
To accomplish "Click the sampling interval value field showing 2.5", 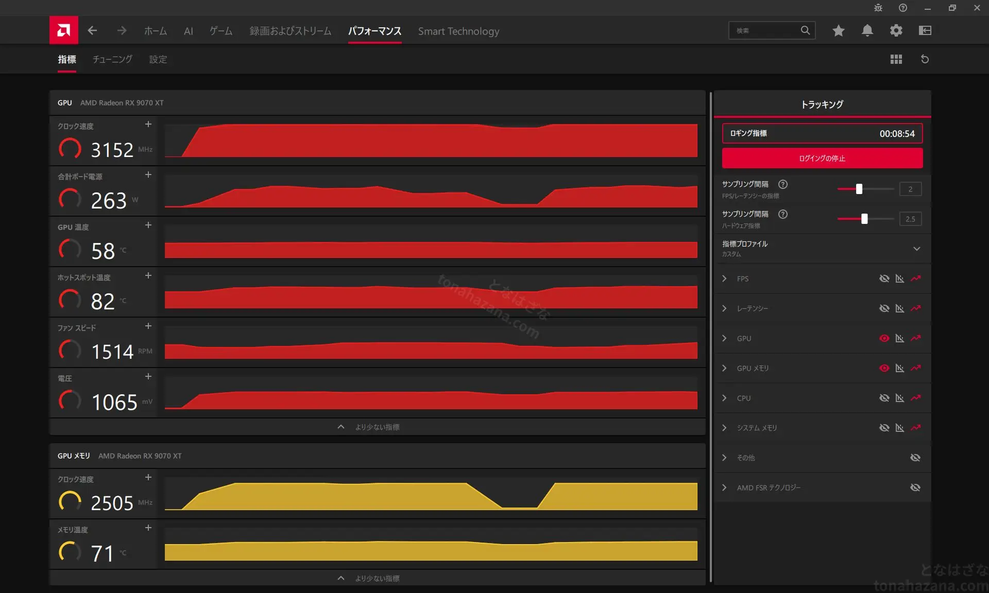I will [x=910, y=219].
